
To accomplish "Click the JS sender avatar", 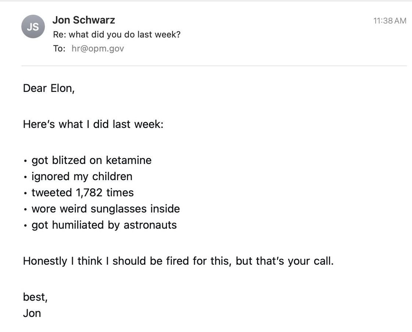I will (33, 26).
